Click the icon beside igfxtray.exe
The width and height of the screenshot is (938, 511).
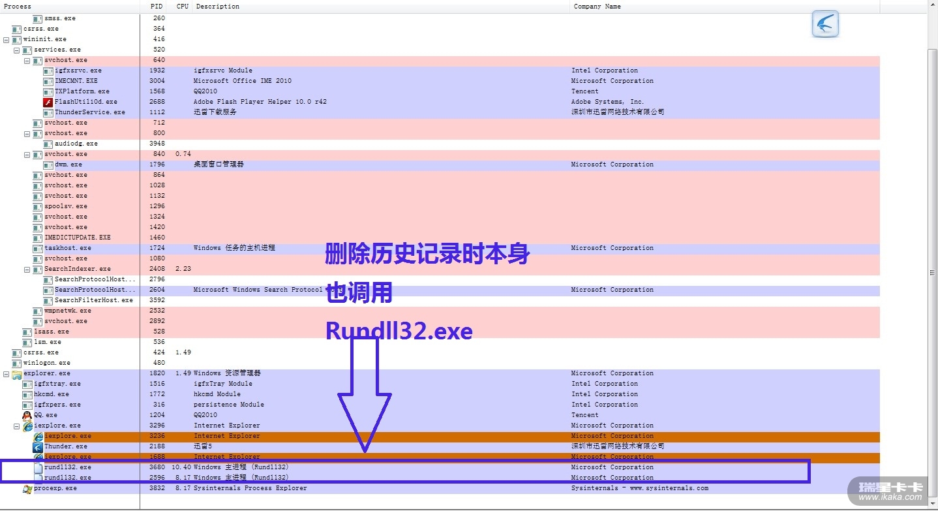(x=27, y=384)
